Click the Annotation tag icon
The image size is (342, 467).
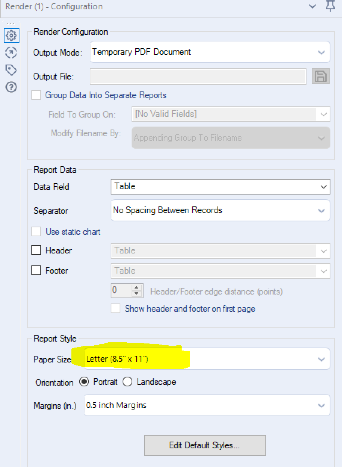click(11, 70)
